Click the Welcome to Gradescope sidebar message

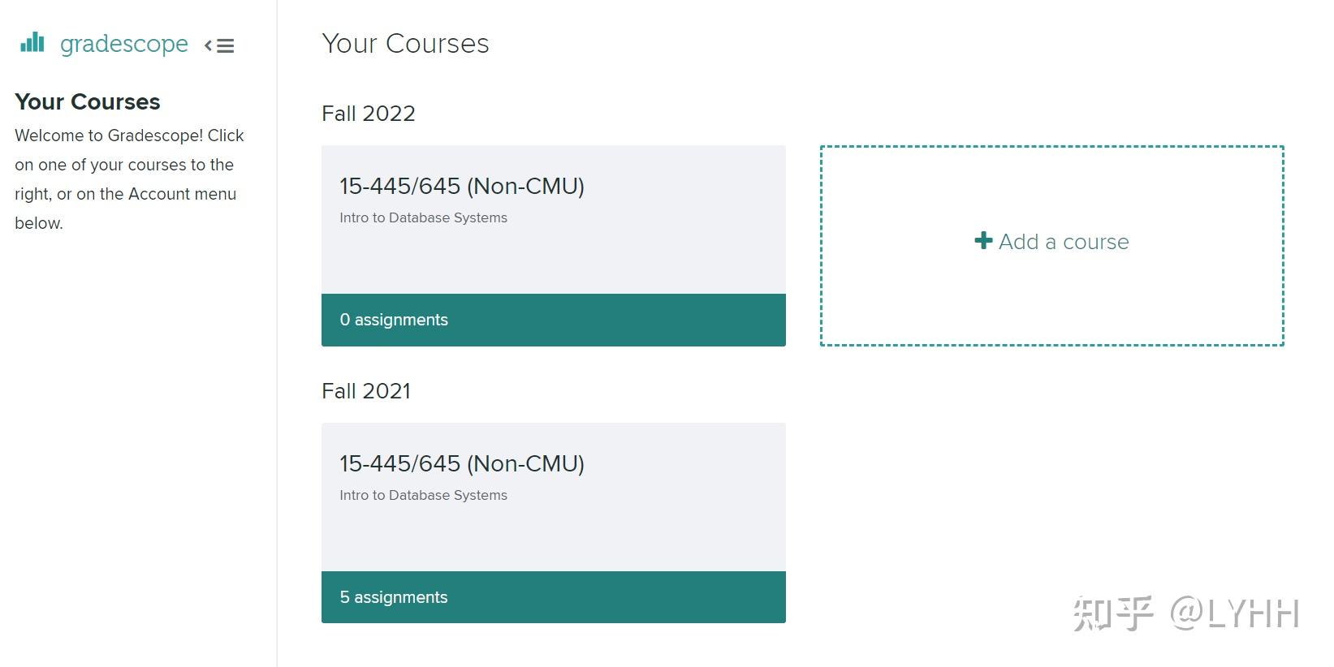click(128, 179)
